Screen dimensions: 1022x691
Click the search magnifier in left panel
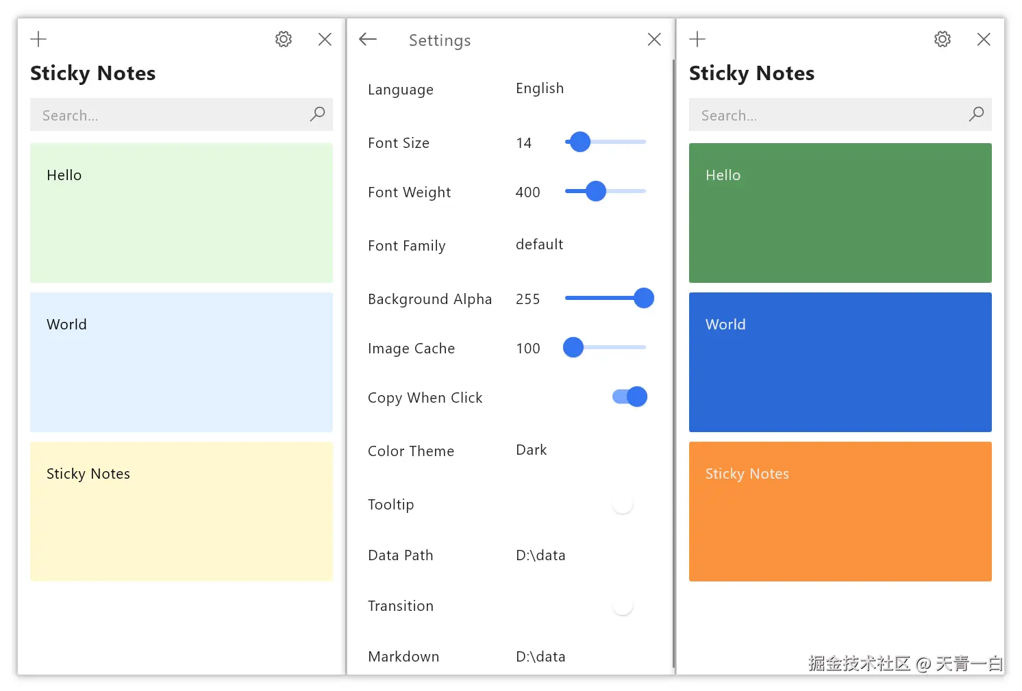pyautogui.click(x=317, y=114)
